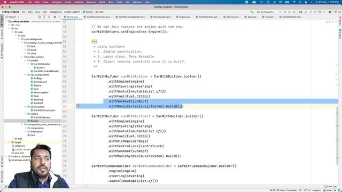Click the 4 spaces indent setting
The width and height of the screenshot is (342, 192).
[316, 190]
